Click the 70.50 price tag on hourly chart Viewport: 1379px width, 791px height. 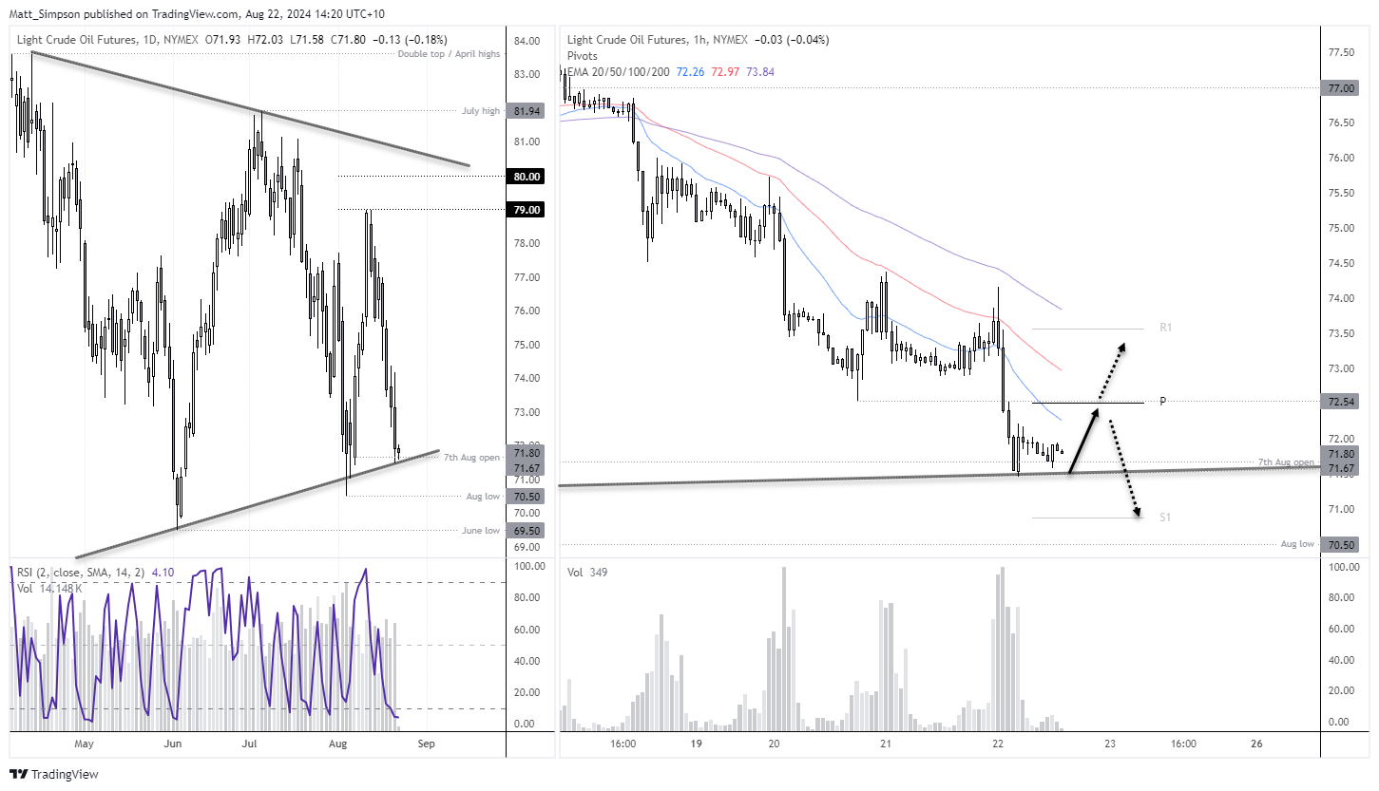tap(1342, 544)
